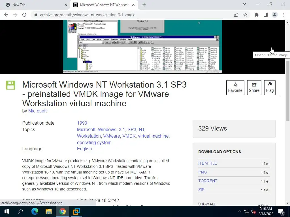Launch Microsoft Edge from the taskbar
The height and width of the screenshot is (217, 290).
[35, 211]
